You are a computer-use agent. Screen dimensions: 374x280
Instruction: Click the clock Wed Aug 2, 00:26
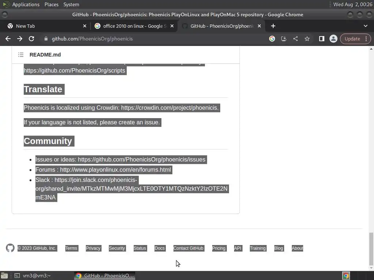(352, 4)
